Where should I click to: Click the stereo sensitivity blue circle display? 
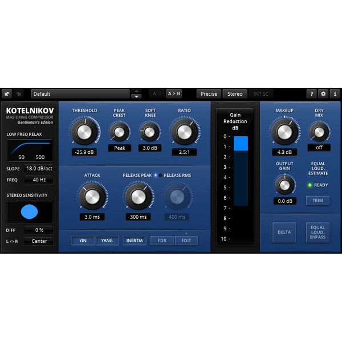[x=30, y=211]
